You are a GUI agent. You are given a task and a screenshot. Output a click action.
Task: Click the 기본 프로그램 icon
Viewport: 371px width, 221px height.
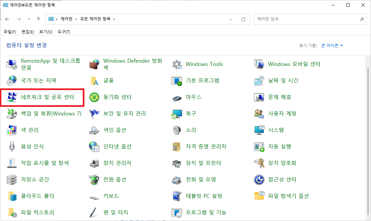point(177,81)
